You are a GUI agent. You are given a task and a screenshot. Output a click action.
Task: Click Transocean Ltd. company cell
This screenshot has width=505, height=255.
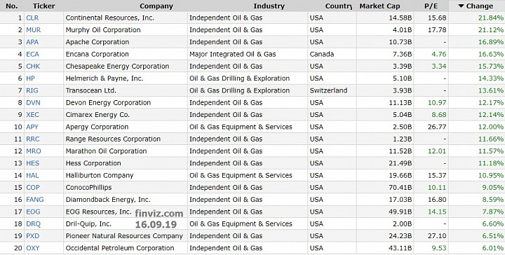[126, 90]
